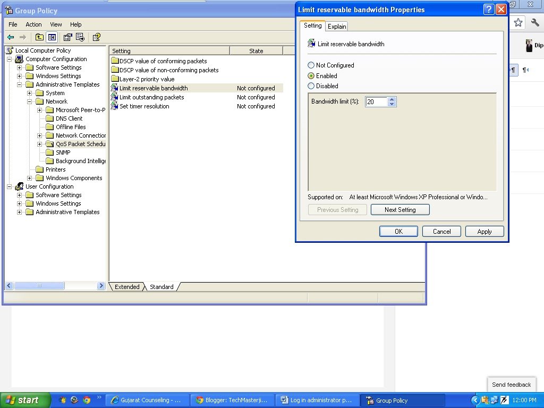Click the tree pane horizontal scrollbar thumb

point(39,285)
